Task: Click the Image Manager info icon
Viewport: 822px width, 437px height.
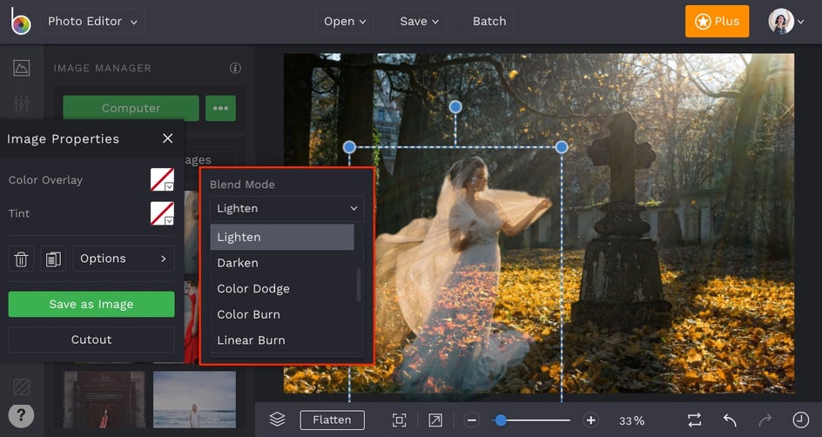Action: [x=235, y=68]
